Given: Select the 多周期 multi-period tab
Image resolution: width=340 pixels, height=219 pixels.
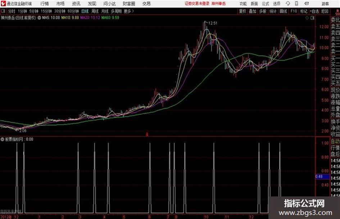Looking at the screenshot, I should tap(116, 11).
